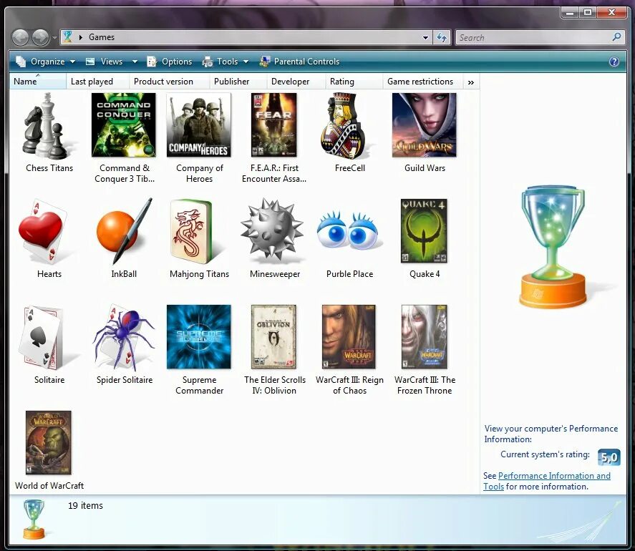This screenshot has width=635, height=551.
Task: Open the Tools dropdown menu
Action: coord(226,62)
